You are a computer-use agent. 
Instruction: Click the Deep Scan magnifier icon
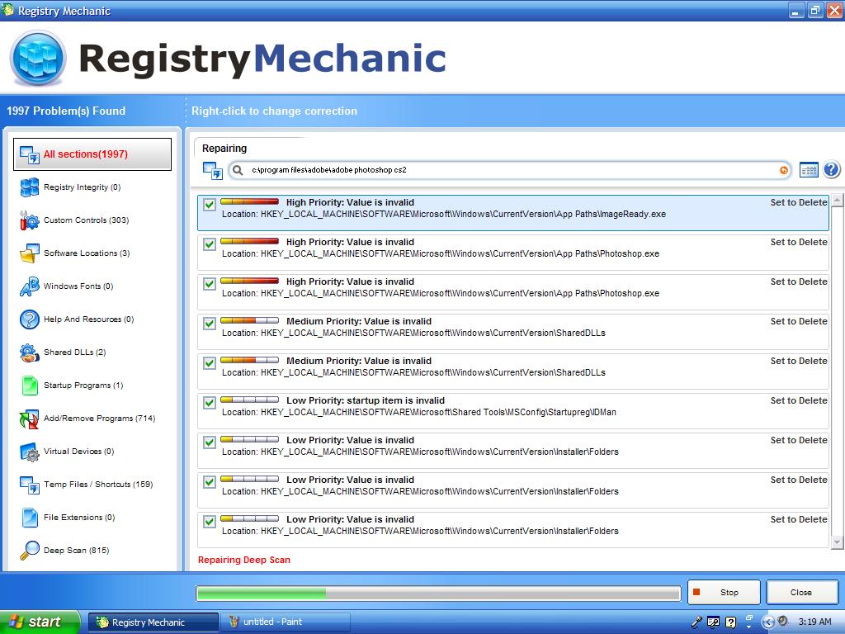click(29, 551)
